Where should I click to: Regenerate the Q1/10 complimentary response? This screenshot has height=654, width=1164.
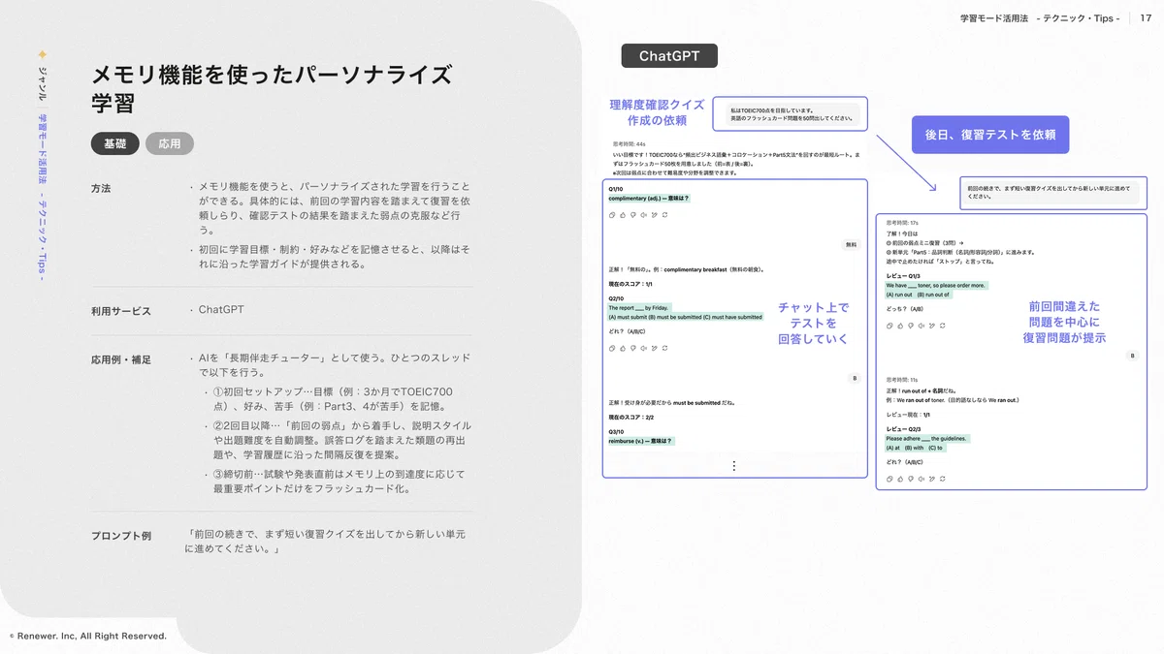664,215
